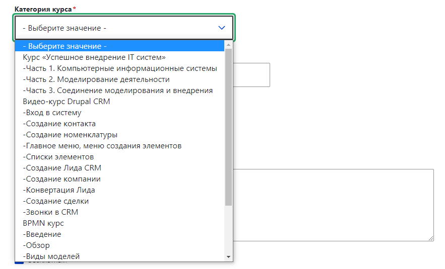Choose the 'BPMN курс' option
The image size is (445, 269).
[x=119, y=223]
